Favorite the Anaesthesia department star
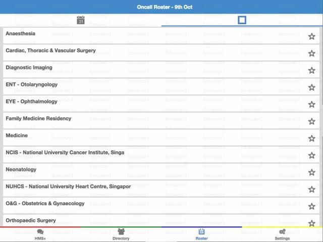This screenshot has width=323, height=242. tap(311, 37)
